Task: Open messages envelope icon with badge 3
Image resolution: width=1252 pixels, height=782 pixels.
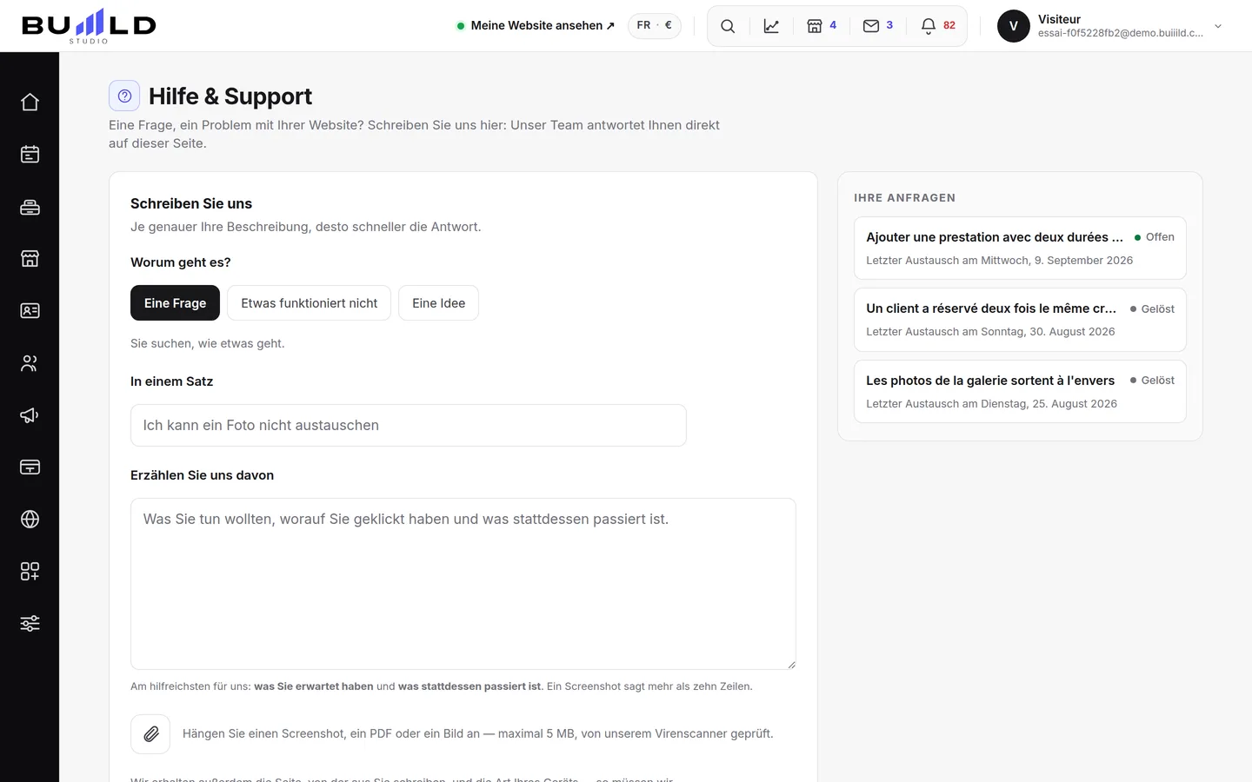Action: [877, 26]
